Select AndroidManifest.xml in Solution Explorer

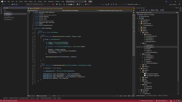(151, 36)
